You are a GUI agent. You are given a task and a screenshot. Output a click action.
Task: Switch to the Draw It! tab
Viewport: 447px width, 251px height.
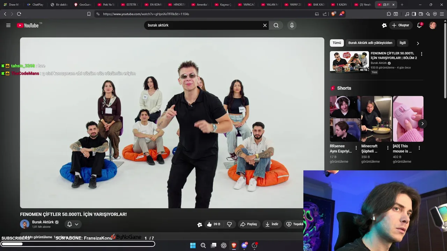(12, 5)
